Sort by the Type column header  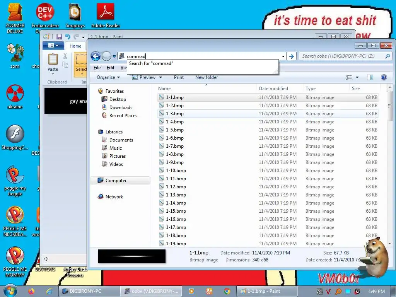(326, 89)
